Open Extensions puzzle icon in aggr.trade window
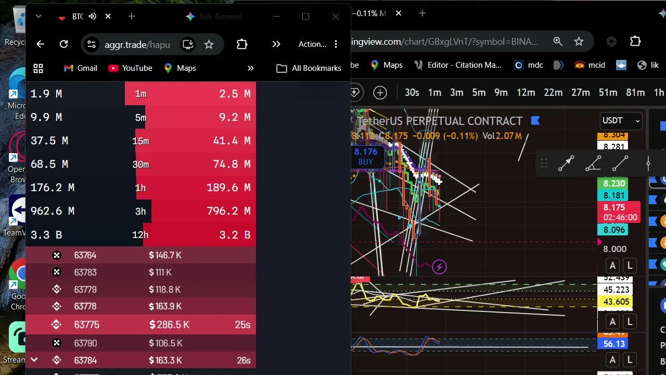 click(242, 44)
